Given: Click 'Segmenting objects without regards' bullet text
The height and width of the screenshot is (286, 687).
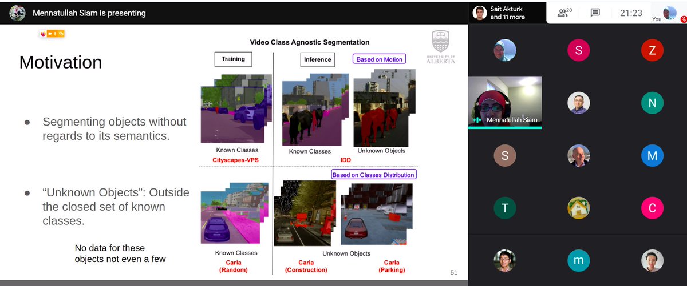Looking at the screenshot, I should pos(114,128).
